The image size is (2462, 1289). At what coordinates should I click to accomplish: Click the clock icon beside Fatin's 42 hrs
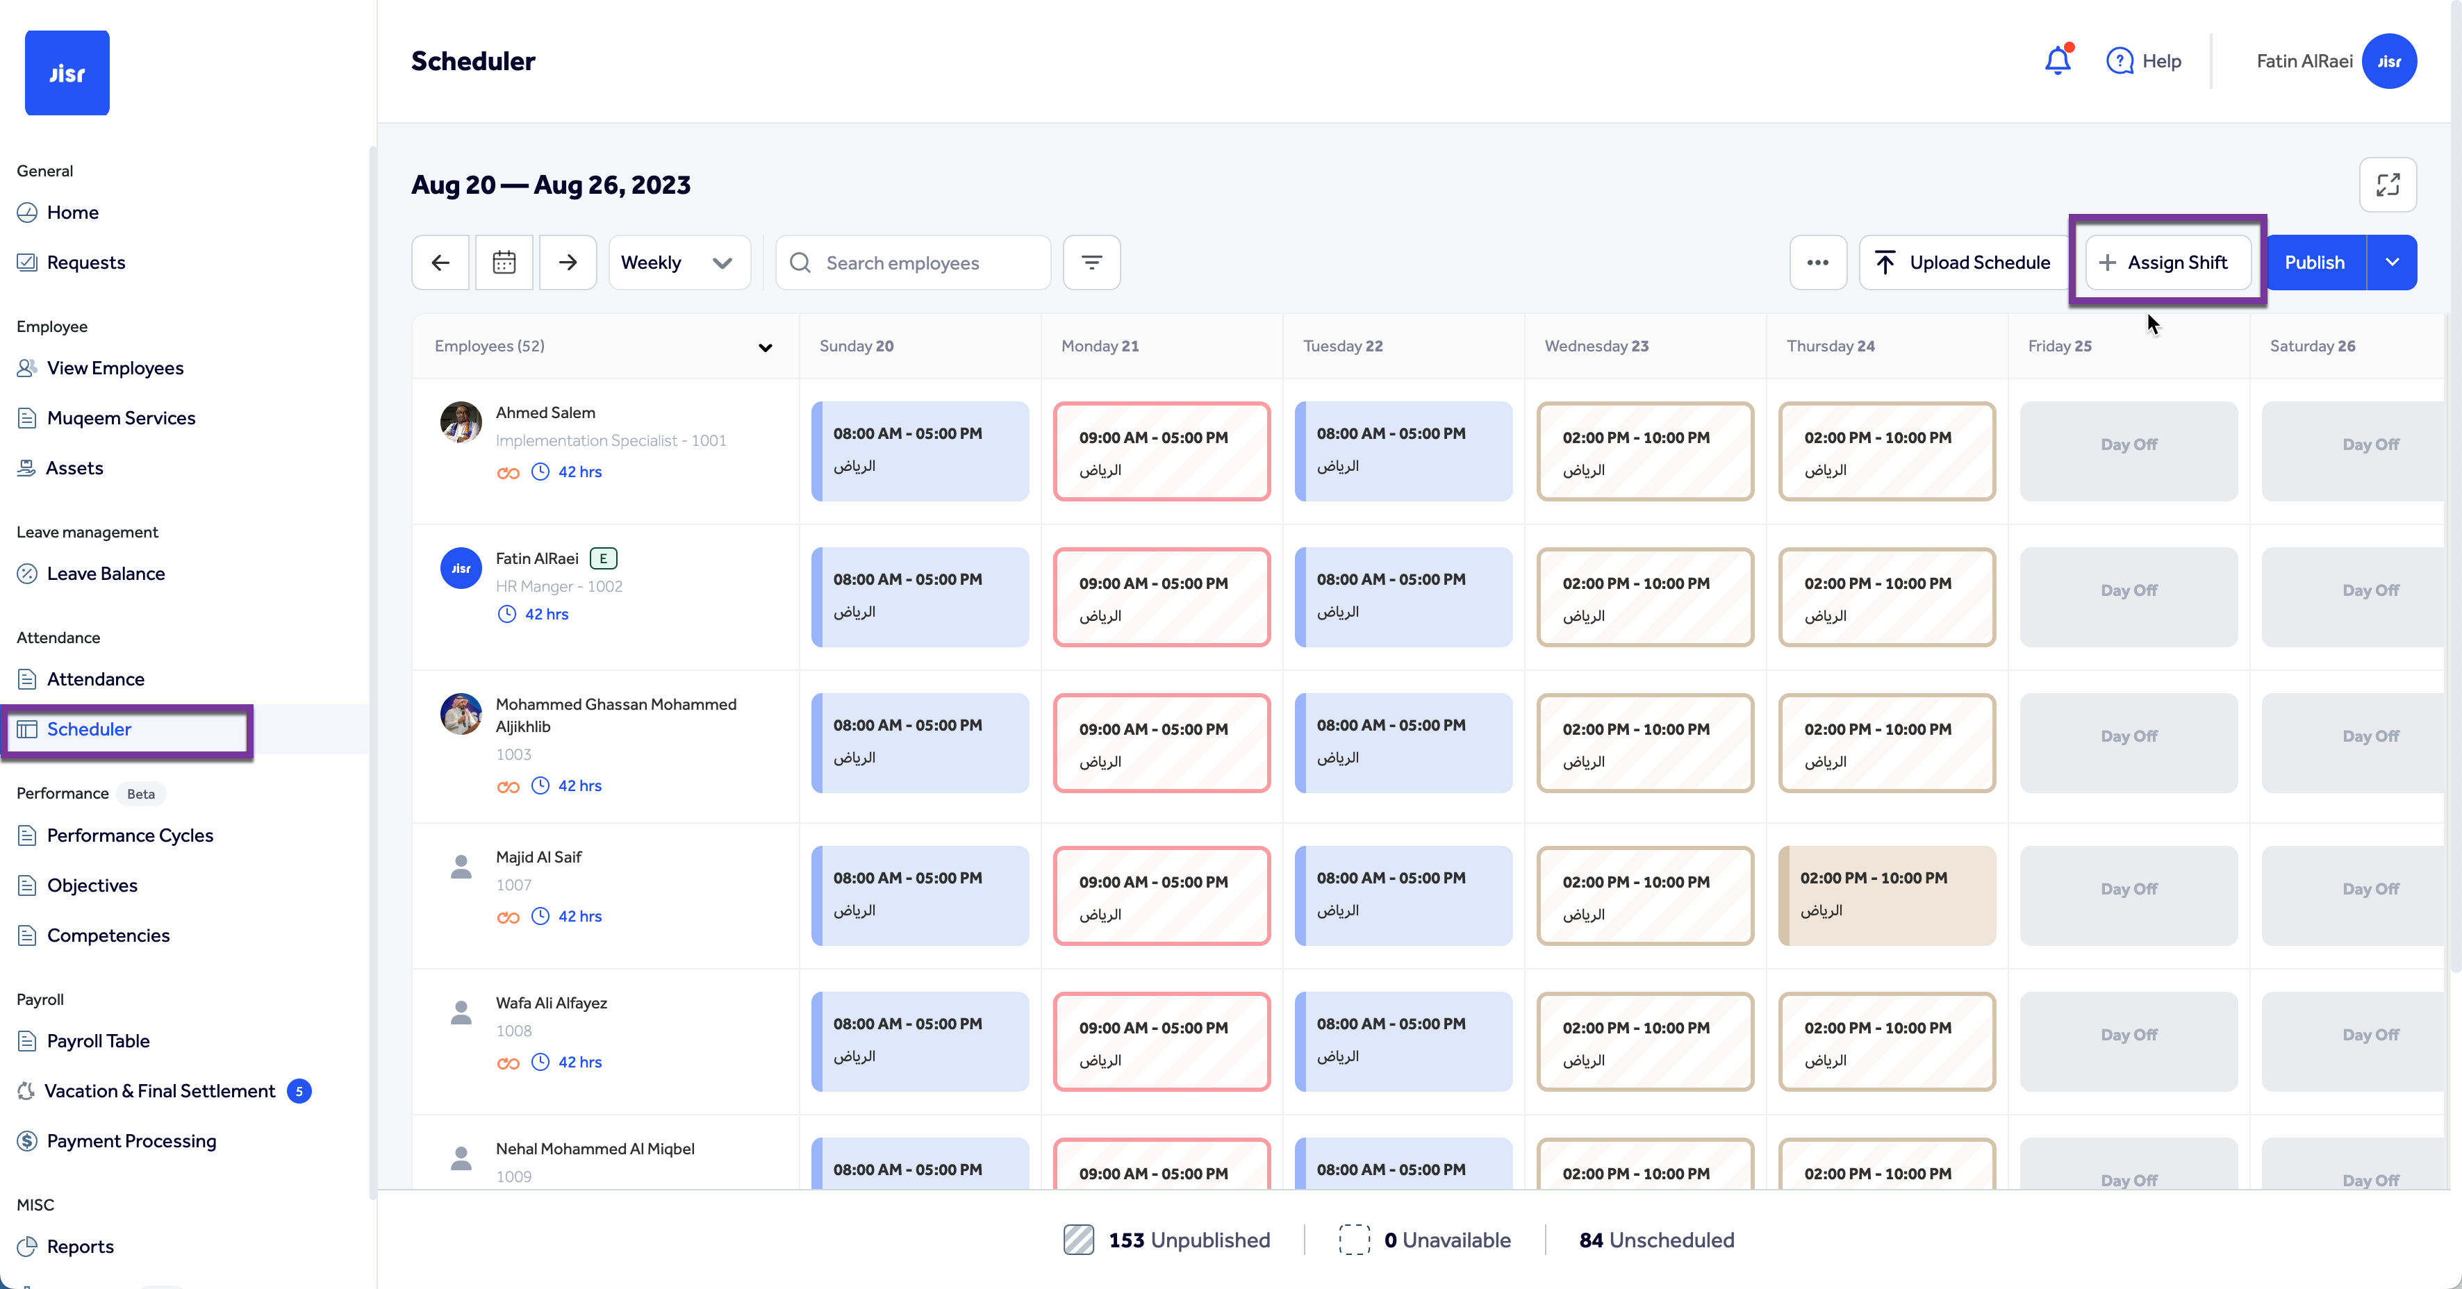(x=506, y=615)
